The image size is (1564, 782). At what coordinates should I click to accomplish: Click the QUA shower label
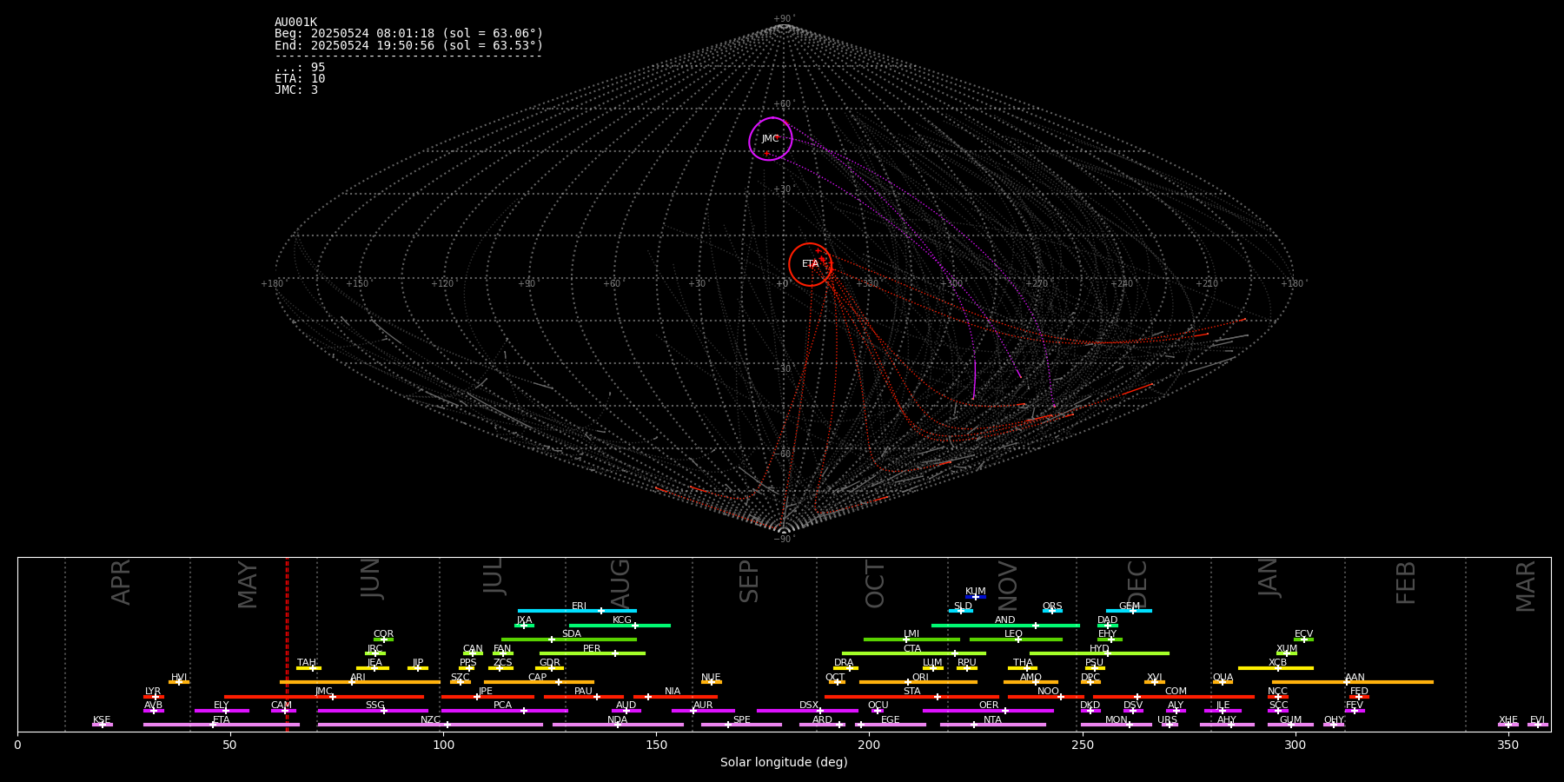click(x=1223, y=678)
